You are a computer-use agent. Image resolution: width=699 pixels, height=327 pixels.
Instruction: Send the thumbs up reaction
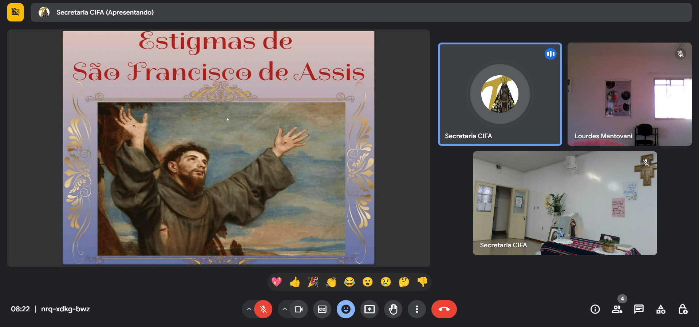point(295,282)
